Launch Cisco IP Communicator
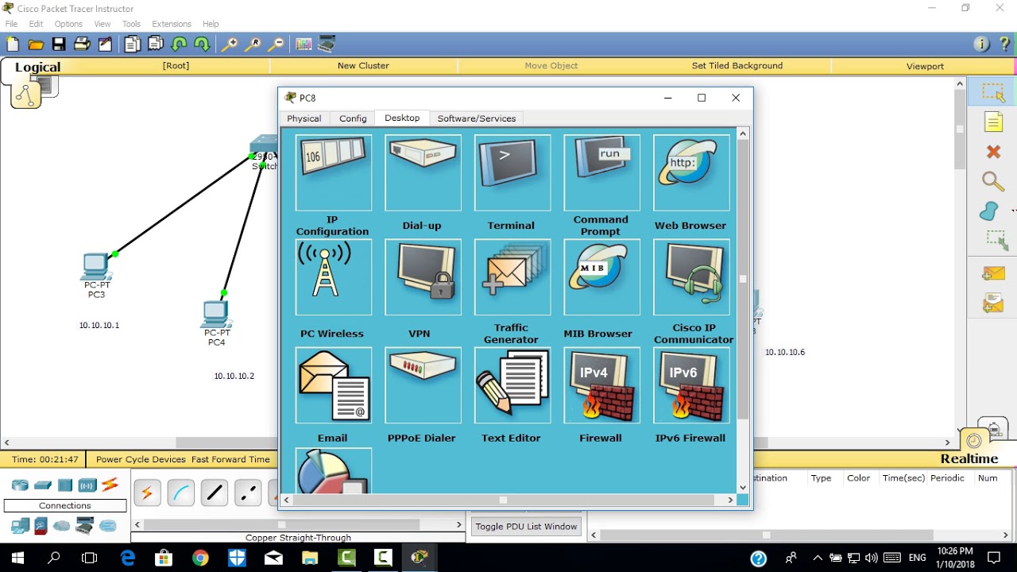1017x572 pixels. click(x=691, y=277)
